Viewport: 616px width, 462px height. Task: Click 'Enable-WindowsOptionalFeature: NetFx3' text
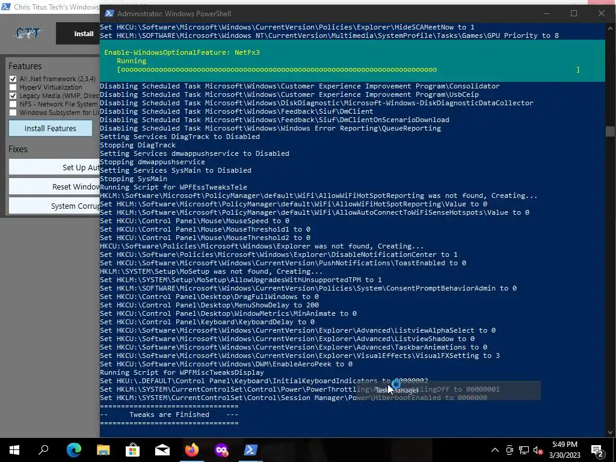click(x=182, y=52)
